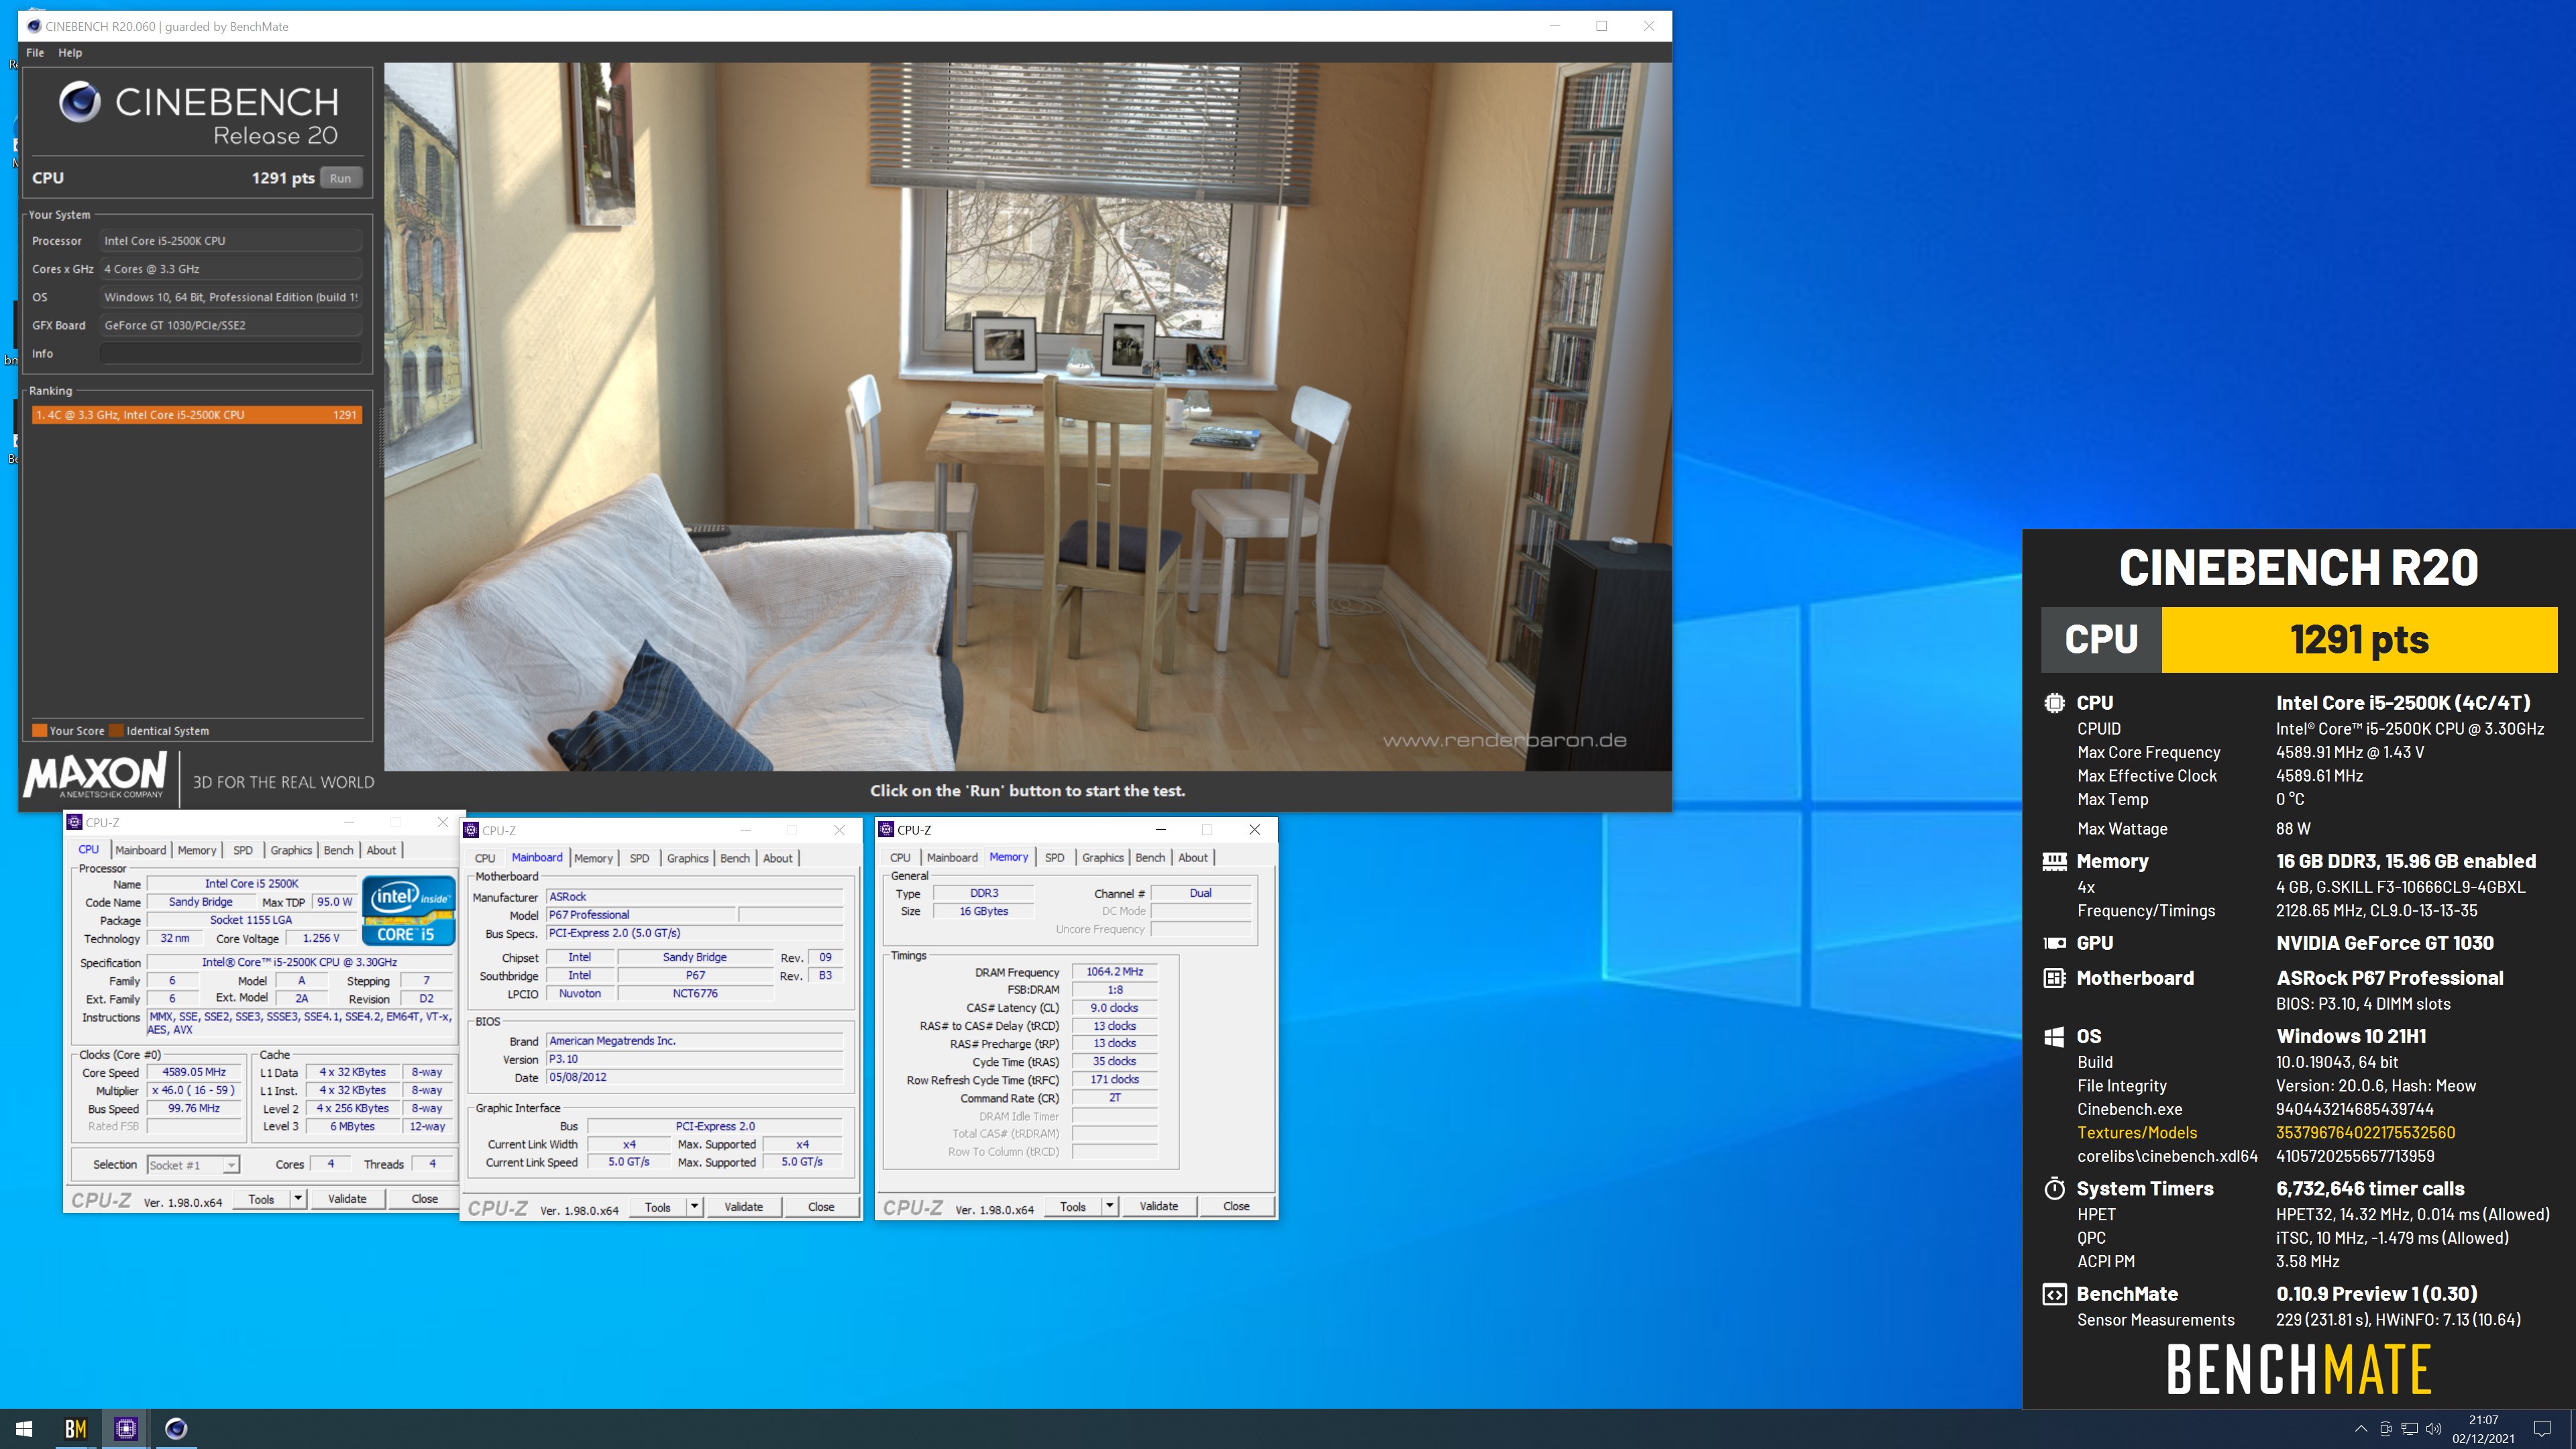Click the Info input field in Your System
The width and height of the screenshot is (2576, 1449).
[x=230, y=354]
